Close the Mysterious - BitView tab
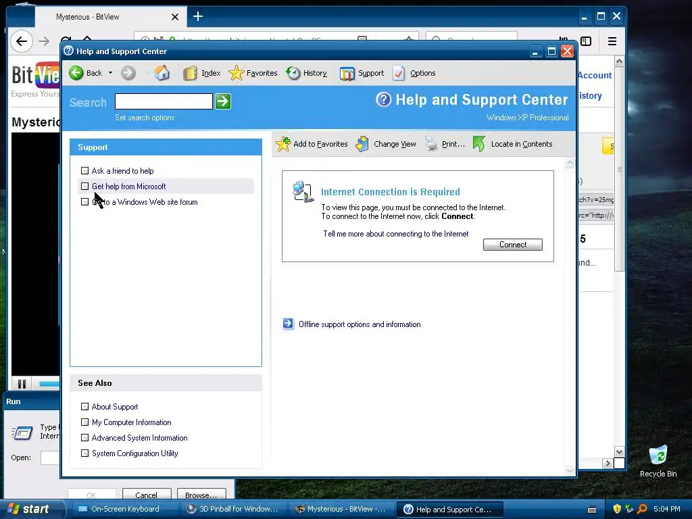 tap(175, 17)
